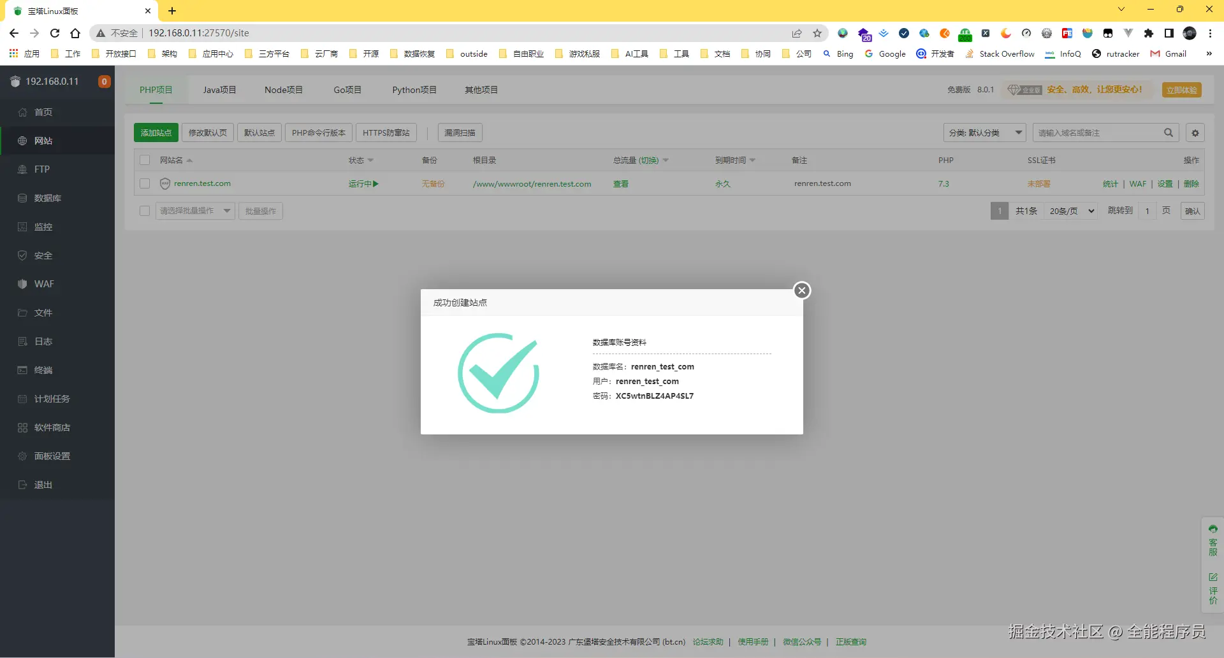
Task: Tick the checkbox for renren.test.com row
Action: click(x=145, y=183)
